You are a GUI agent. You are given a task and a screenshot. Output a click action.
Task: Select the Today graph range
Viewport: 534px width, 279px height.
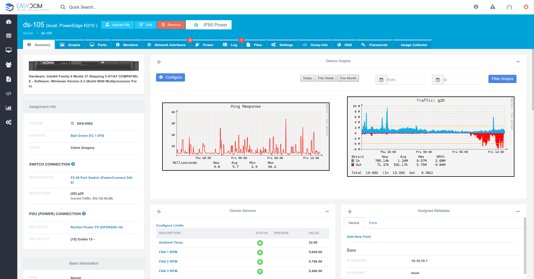point(307,78)
